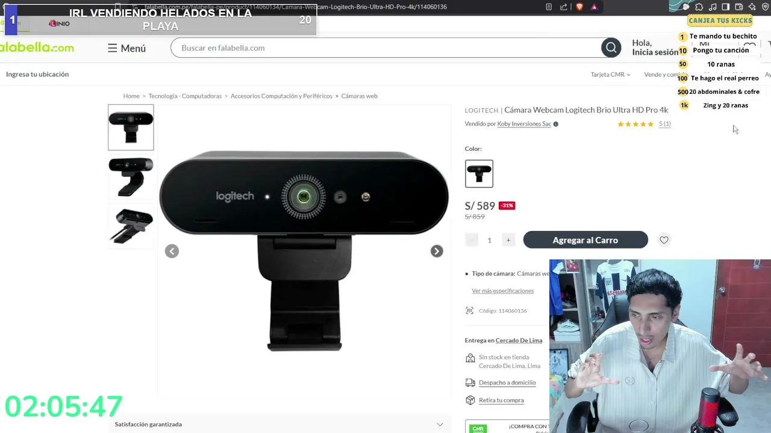
Task: Open Cámaras web breadcrumb
Action: [x=359, y=96]
